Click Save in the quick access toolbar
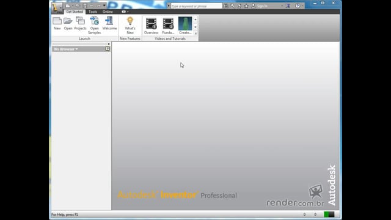The height and width of the screenshot is (220, 391). pos(85,5)
